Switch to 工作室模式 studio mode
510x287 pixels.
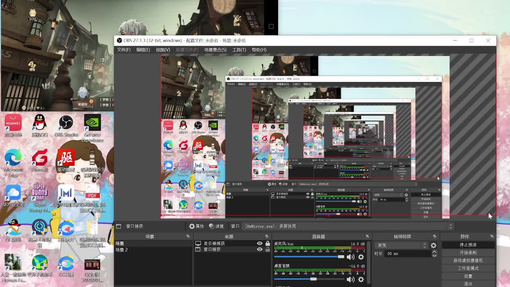click(x=468, y=268)
